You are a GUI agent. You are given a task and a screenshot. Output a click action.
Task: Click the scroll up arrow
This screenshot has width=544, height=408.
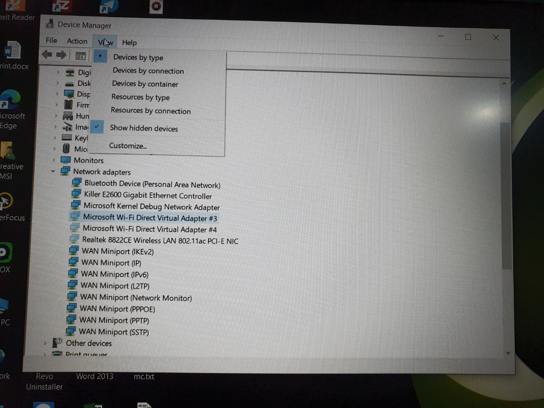[x=504, y=84]
